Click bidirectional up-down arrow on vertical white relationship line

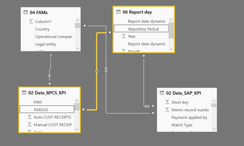[106, 69]
